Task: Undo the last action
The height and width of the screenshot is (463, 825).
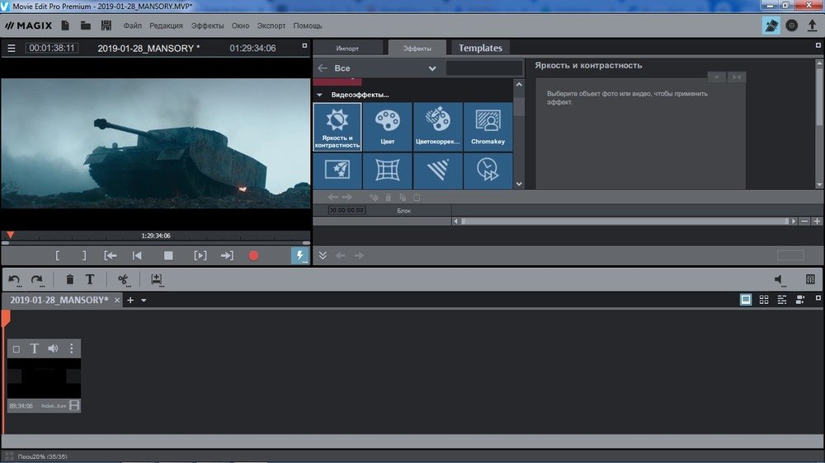Action: (x=14, y=279)
